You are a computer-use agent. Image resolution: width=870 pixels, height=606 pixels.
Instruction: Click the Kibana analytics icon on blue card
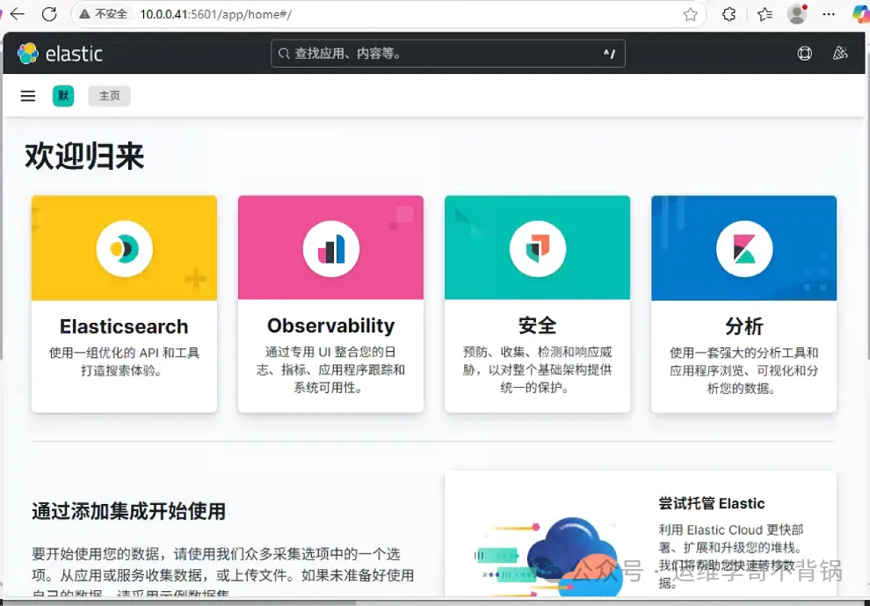pos(744,249)
